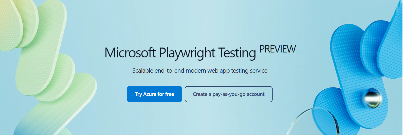Open Create a pay-as-you-go account
Screen dimensions: 403x135
click(228, 94)
